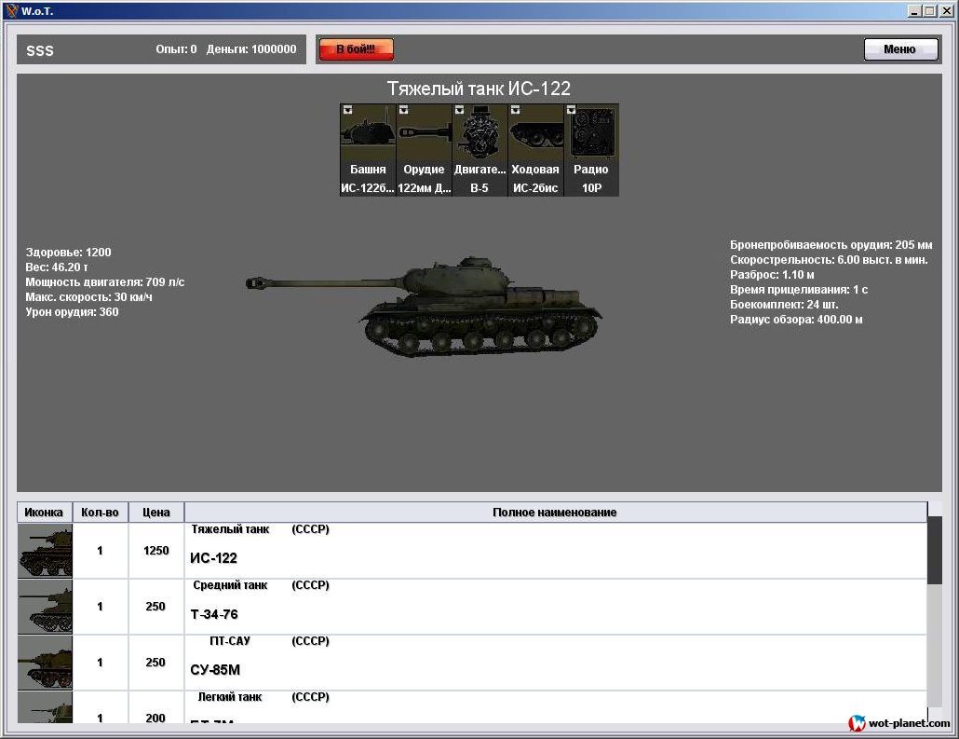
Task: Click price 250 in СУ-85М row
Action: (x=155, y=663)
